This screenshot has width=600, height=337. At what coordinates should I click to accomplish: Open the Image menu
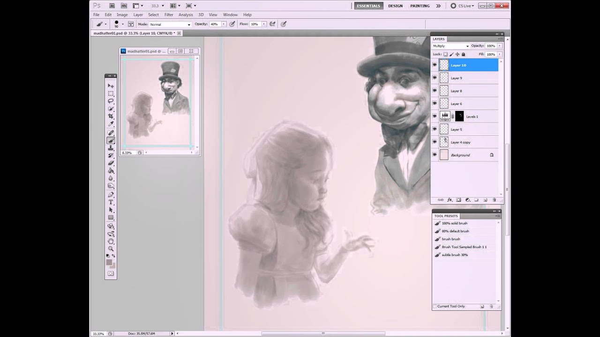point(122,15)
